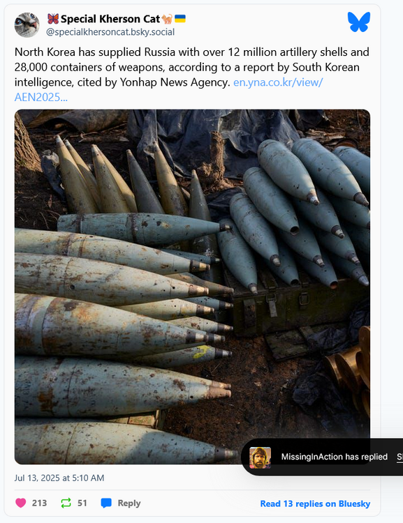403x523 pixels.
Task: Click the butterfly emoji before the display name
Action: point(53,19)
